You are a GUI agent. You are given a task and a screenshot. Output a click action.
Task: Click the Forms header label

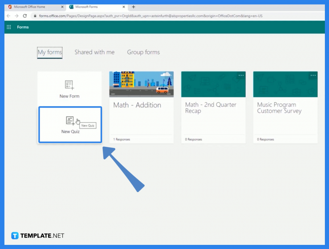[23, 27]
